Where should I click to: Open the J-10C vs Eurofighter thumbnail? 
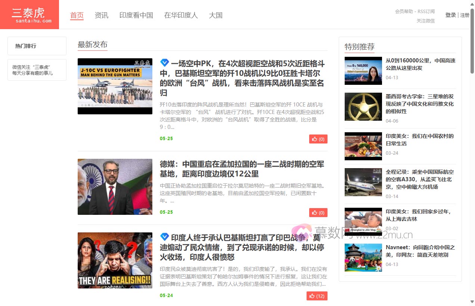[x=115, y=86]
